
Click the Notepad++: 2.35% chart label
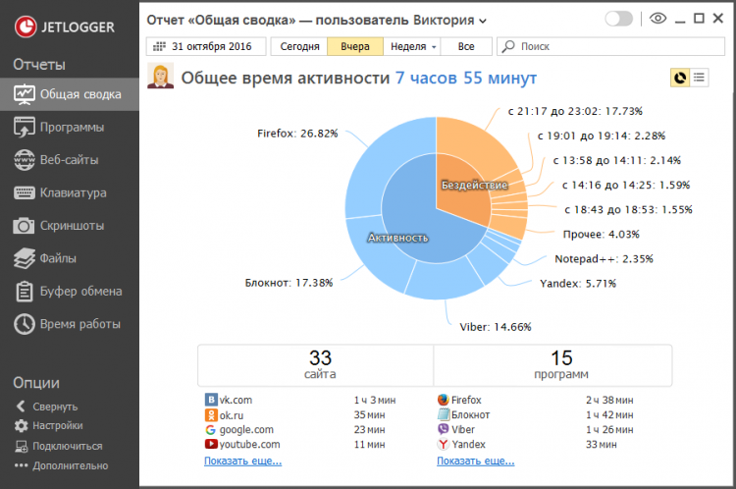pyautogui.click(x=605, y=259)
